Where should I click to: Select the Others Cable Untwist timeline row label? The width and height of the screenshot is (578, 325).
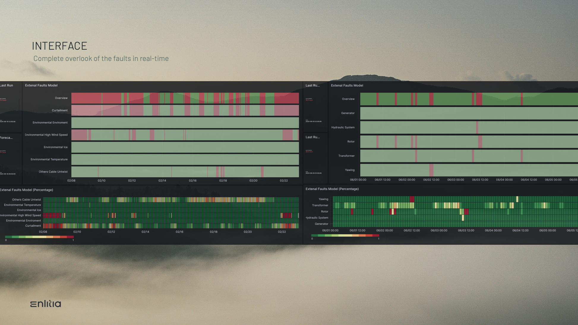tap(53, 172)
